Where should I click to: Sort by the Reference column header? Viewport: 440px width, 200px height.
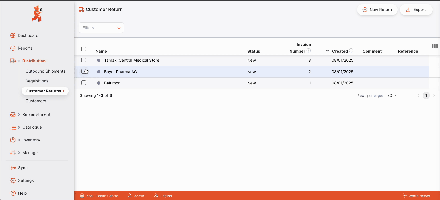click(x=408, y=51)
